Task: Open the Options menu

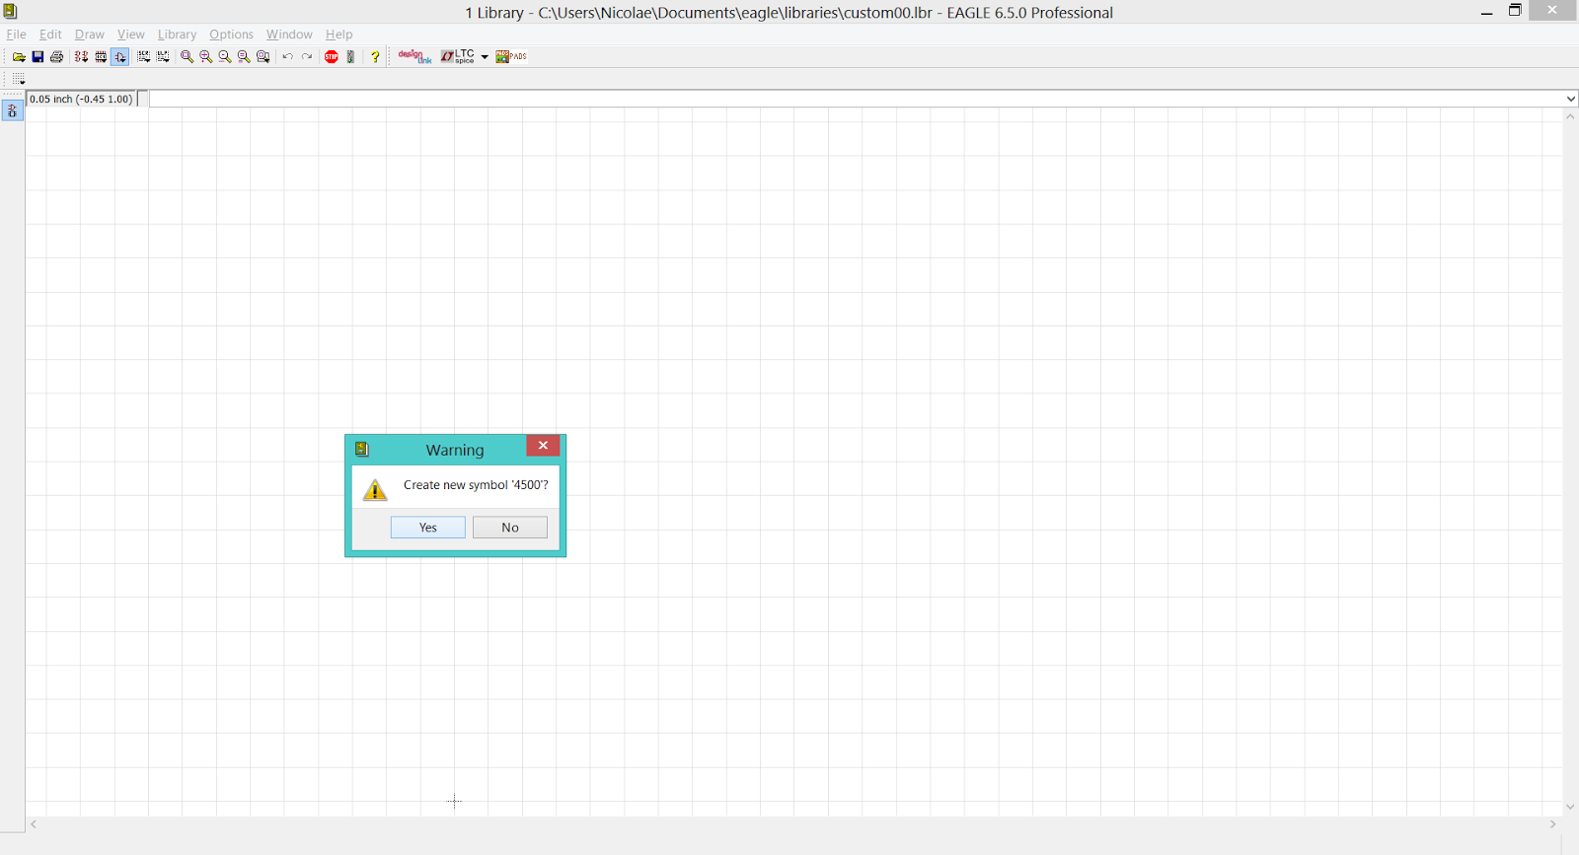Action: [x=231, y=35]
